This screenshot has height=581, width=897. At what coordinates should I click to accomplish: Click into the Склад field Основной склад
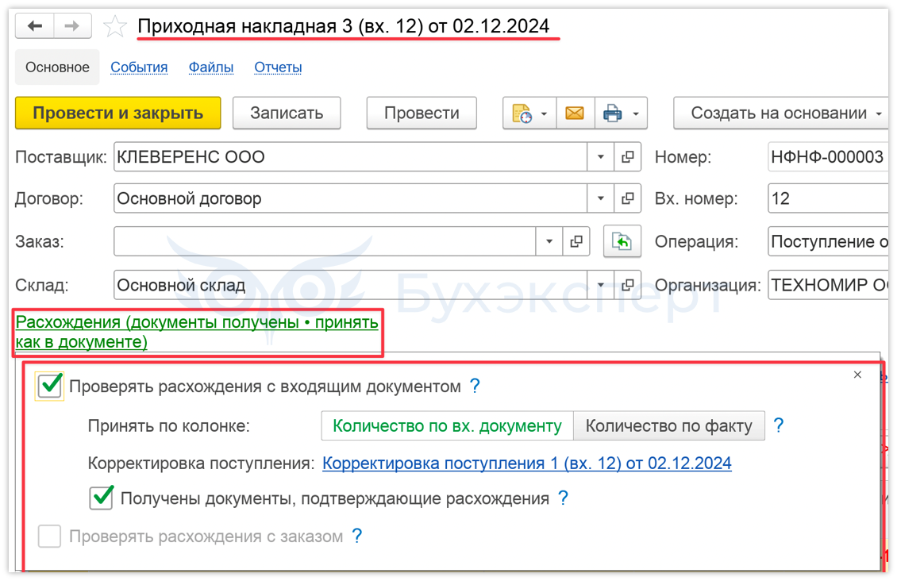pos(351,285)
